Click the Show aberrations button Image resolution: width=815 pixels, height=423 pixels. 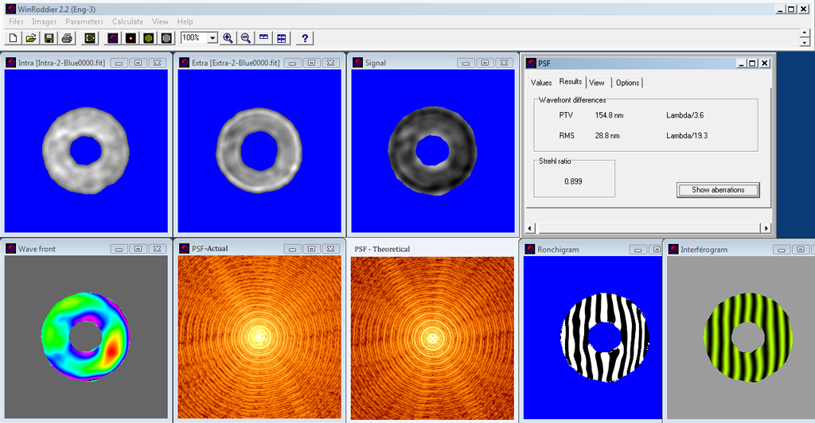coord(718,190)
